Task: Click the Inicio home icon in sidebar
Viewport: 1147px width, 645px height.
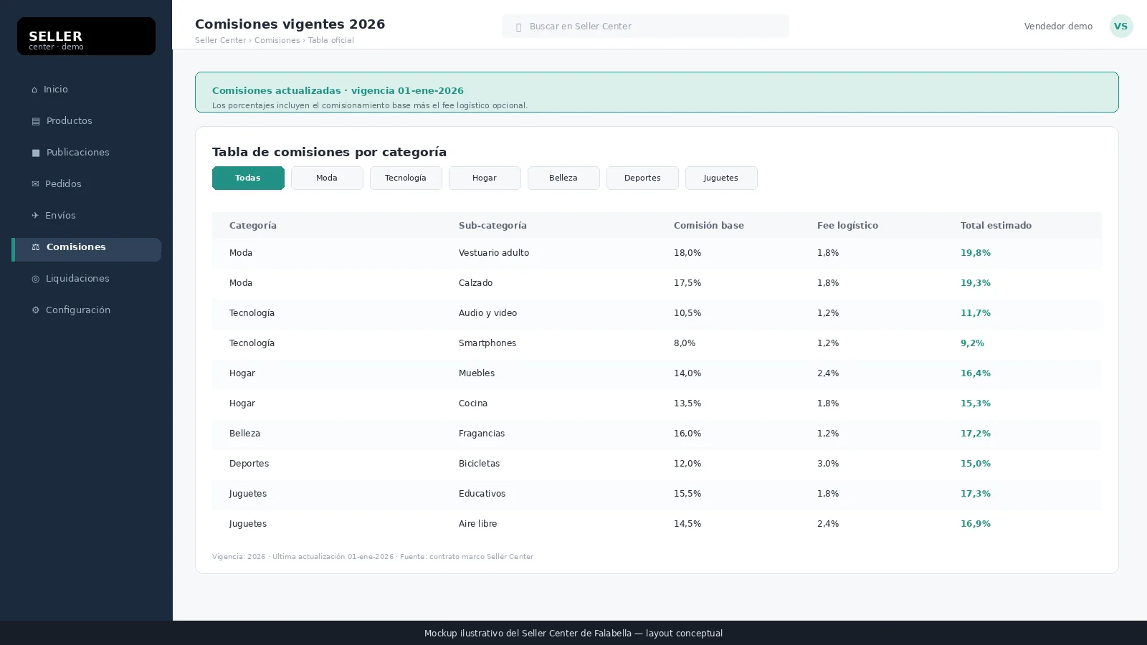Action: pyautogui.click(x=34, y=90)
